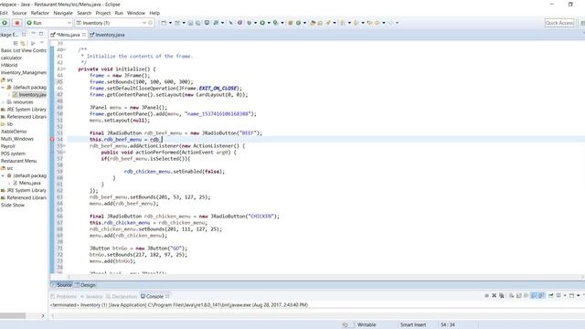585x329 pixels.
Task: Click the Forward navigation arrow icon
Action: [x=391, y=23]
